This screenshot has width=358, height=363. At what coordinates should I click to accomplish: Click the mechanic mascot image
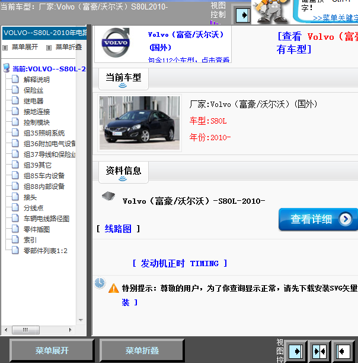click(270, 11)
